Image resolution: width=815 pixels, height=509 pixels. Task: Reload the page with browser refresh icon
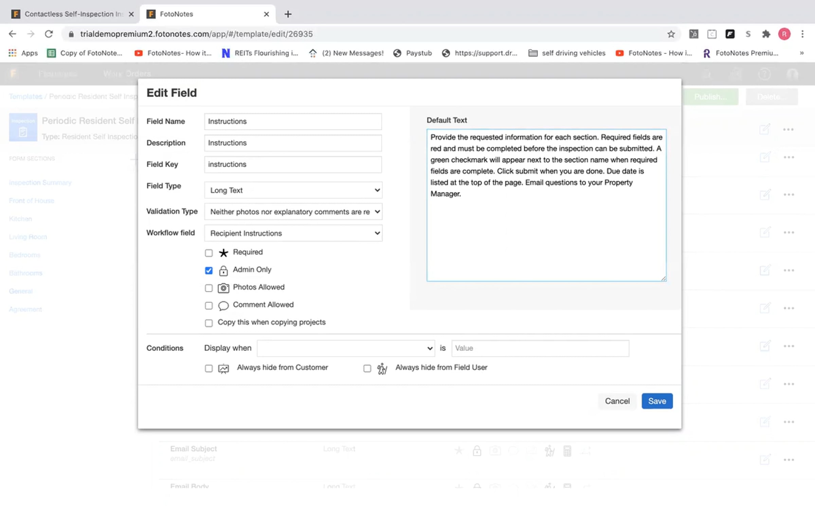49,34
